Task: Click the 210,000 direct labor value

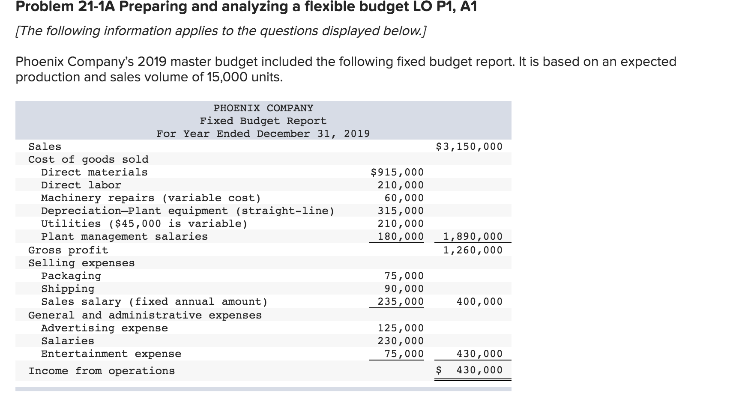Action: tap(401, 185)
